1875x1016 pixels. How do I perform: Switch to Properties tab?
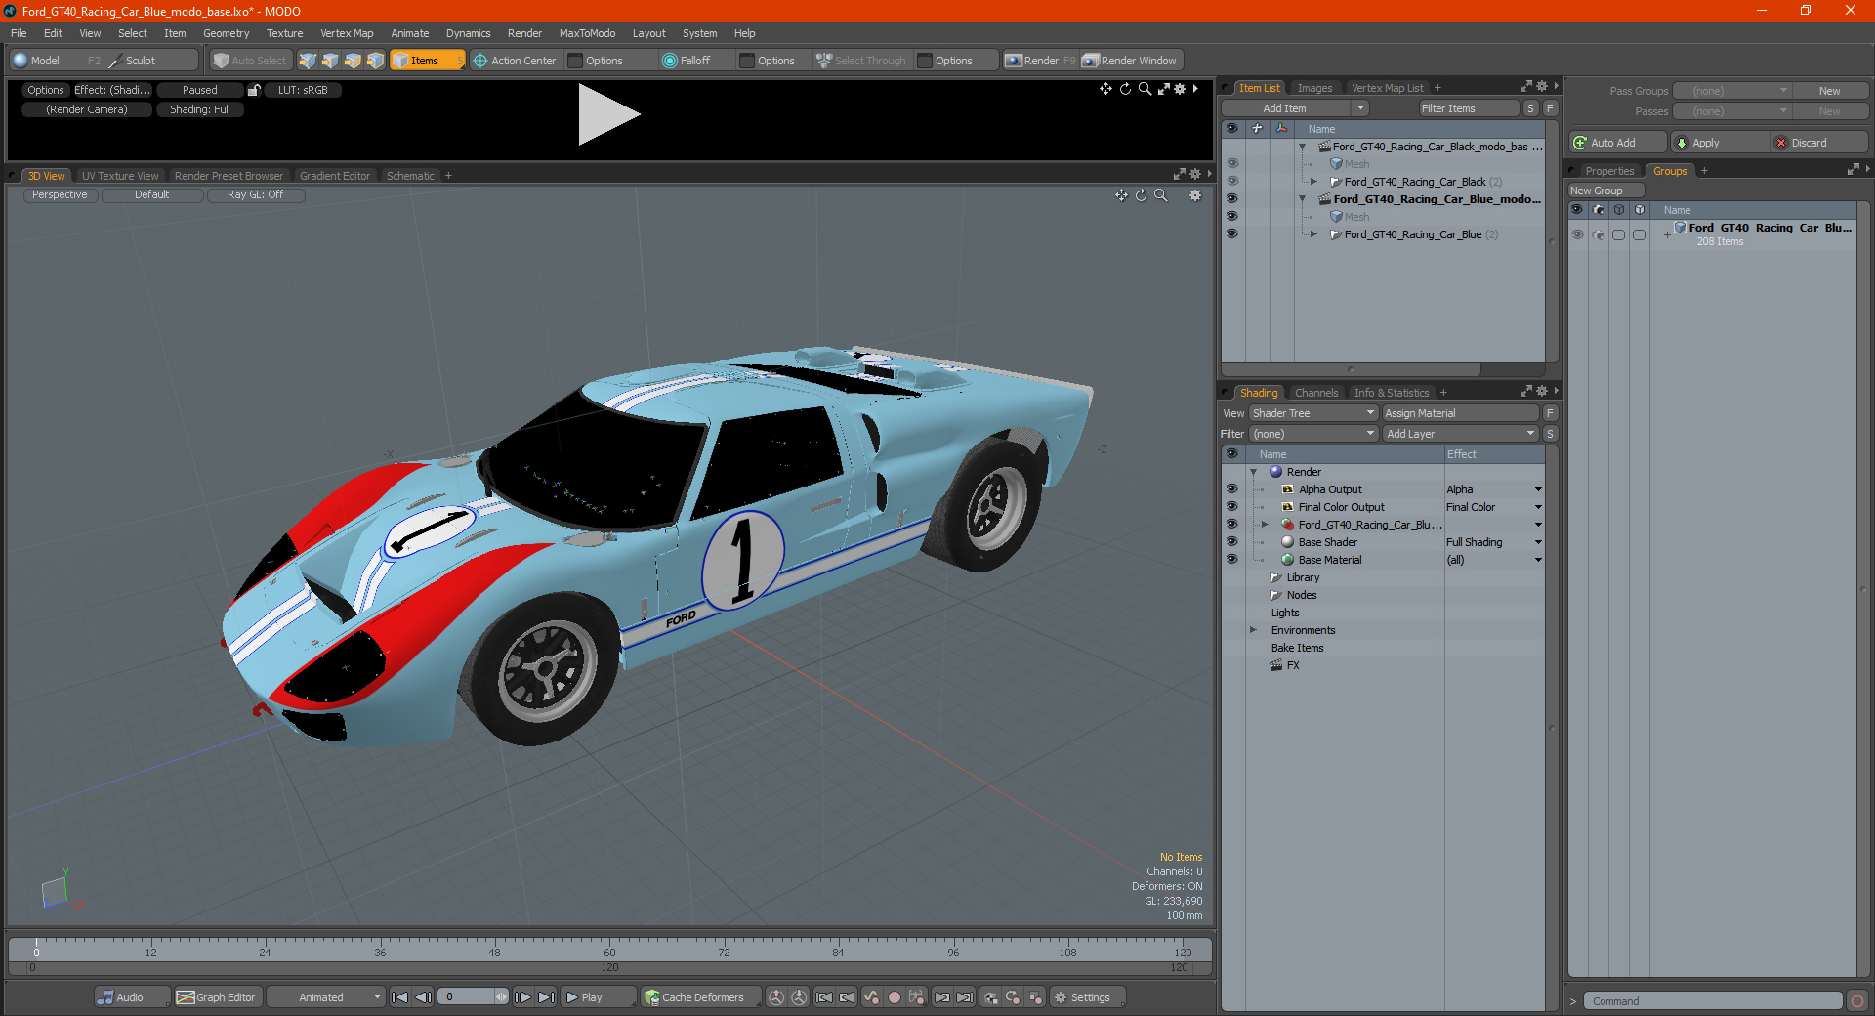click(1609, 171)
